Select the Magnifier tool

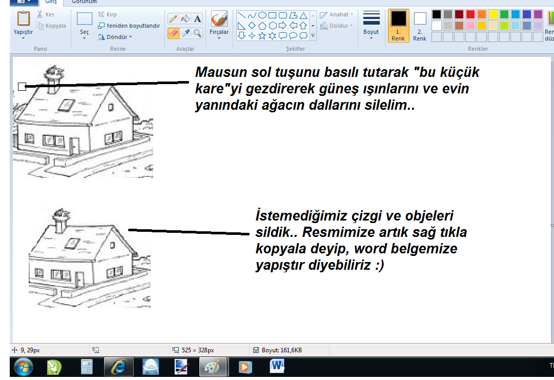tap(197, 33)
